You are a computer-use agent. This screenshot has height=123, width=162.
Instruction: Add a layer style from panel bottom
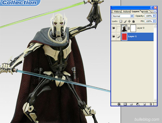point(119,104)
